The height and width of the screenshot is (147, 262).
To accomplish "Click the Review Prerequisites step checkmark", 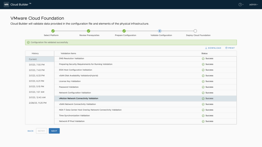I will tap(89, 31).
